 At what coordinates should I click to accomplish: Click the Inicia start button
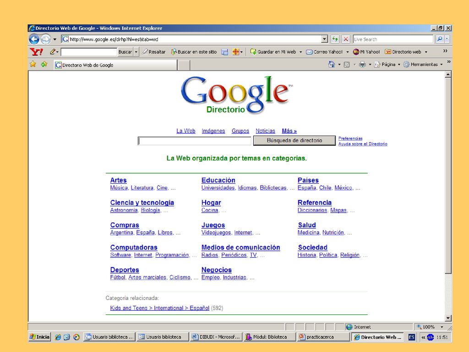pyautogui.click(x=40, y=337)
